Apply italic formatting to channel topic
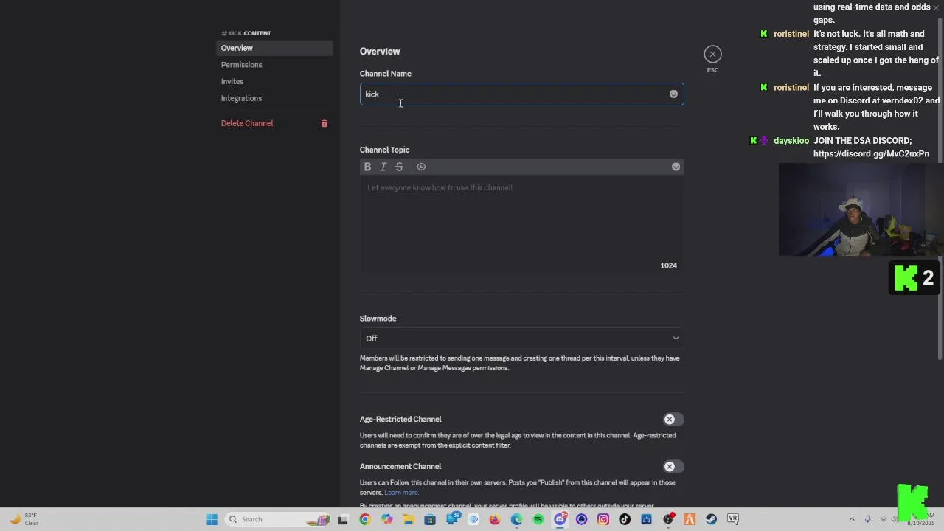This screenshot has height=531, width=944. (383, 167)
